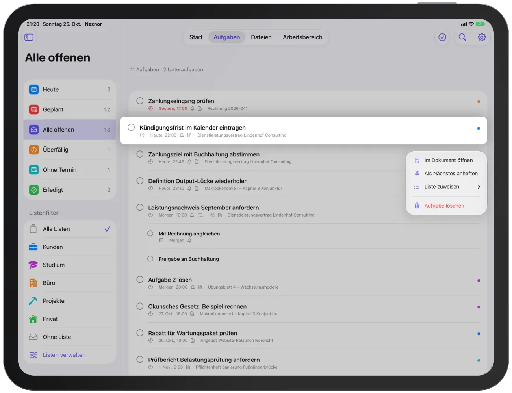Image resolution: width=512 pixels, height=393 pixels.
Task: Check off Zahlungsziel mit Buchhaltung abstimmen
Action: [x=140, y=154]
